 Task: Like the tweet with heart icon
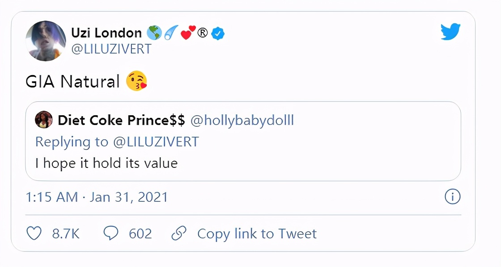34,234
